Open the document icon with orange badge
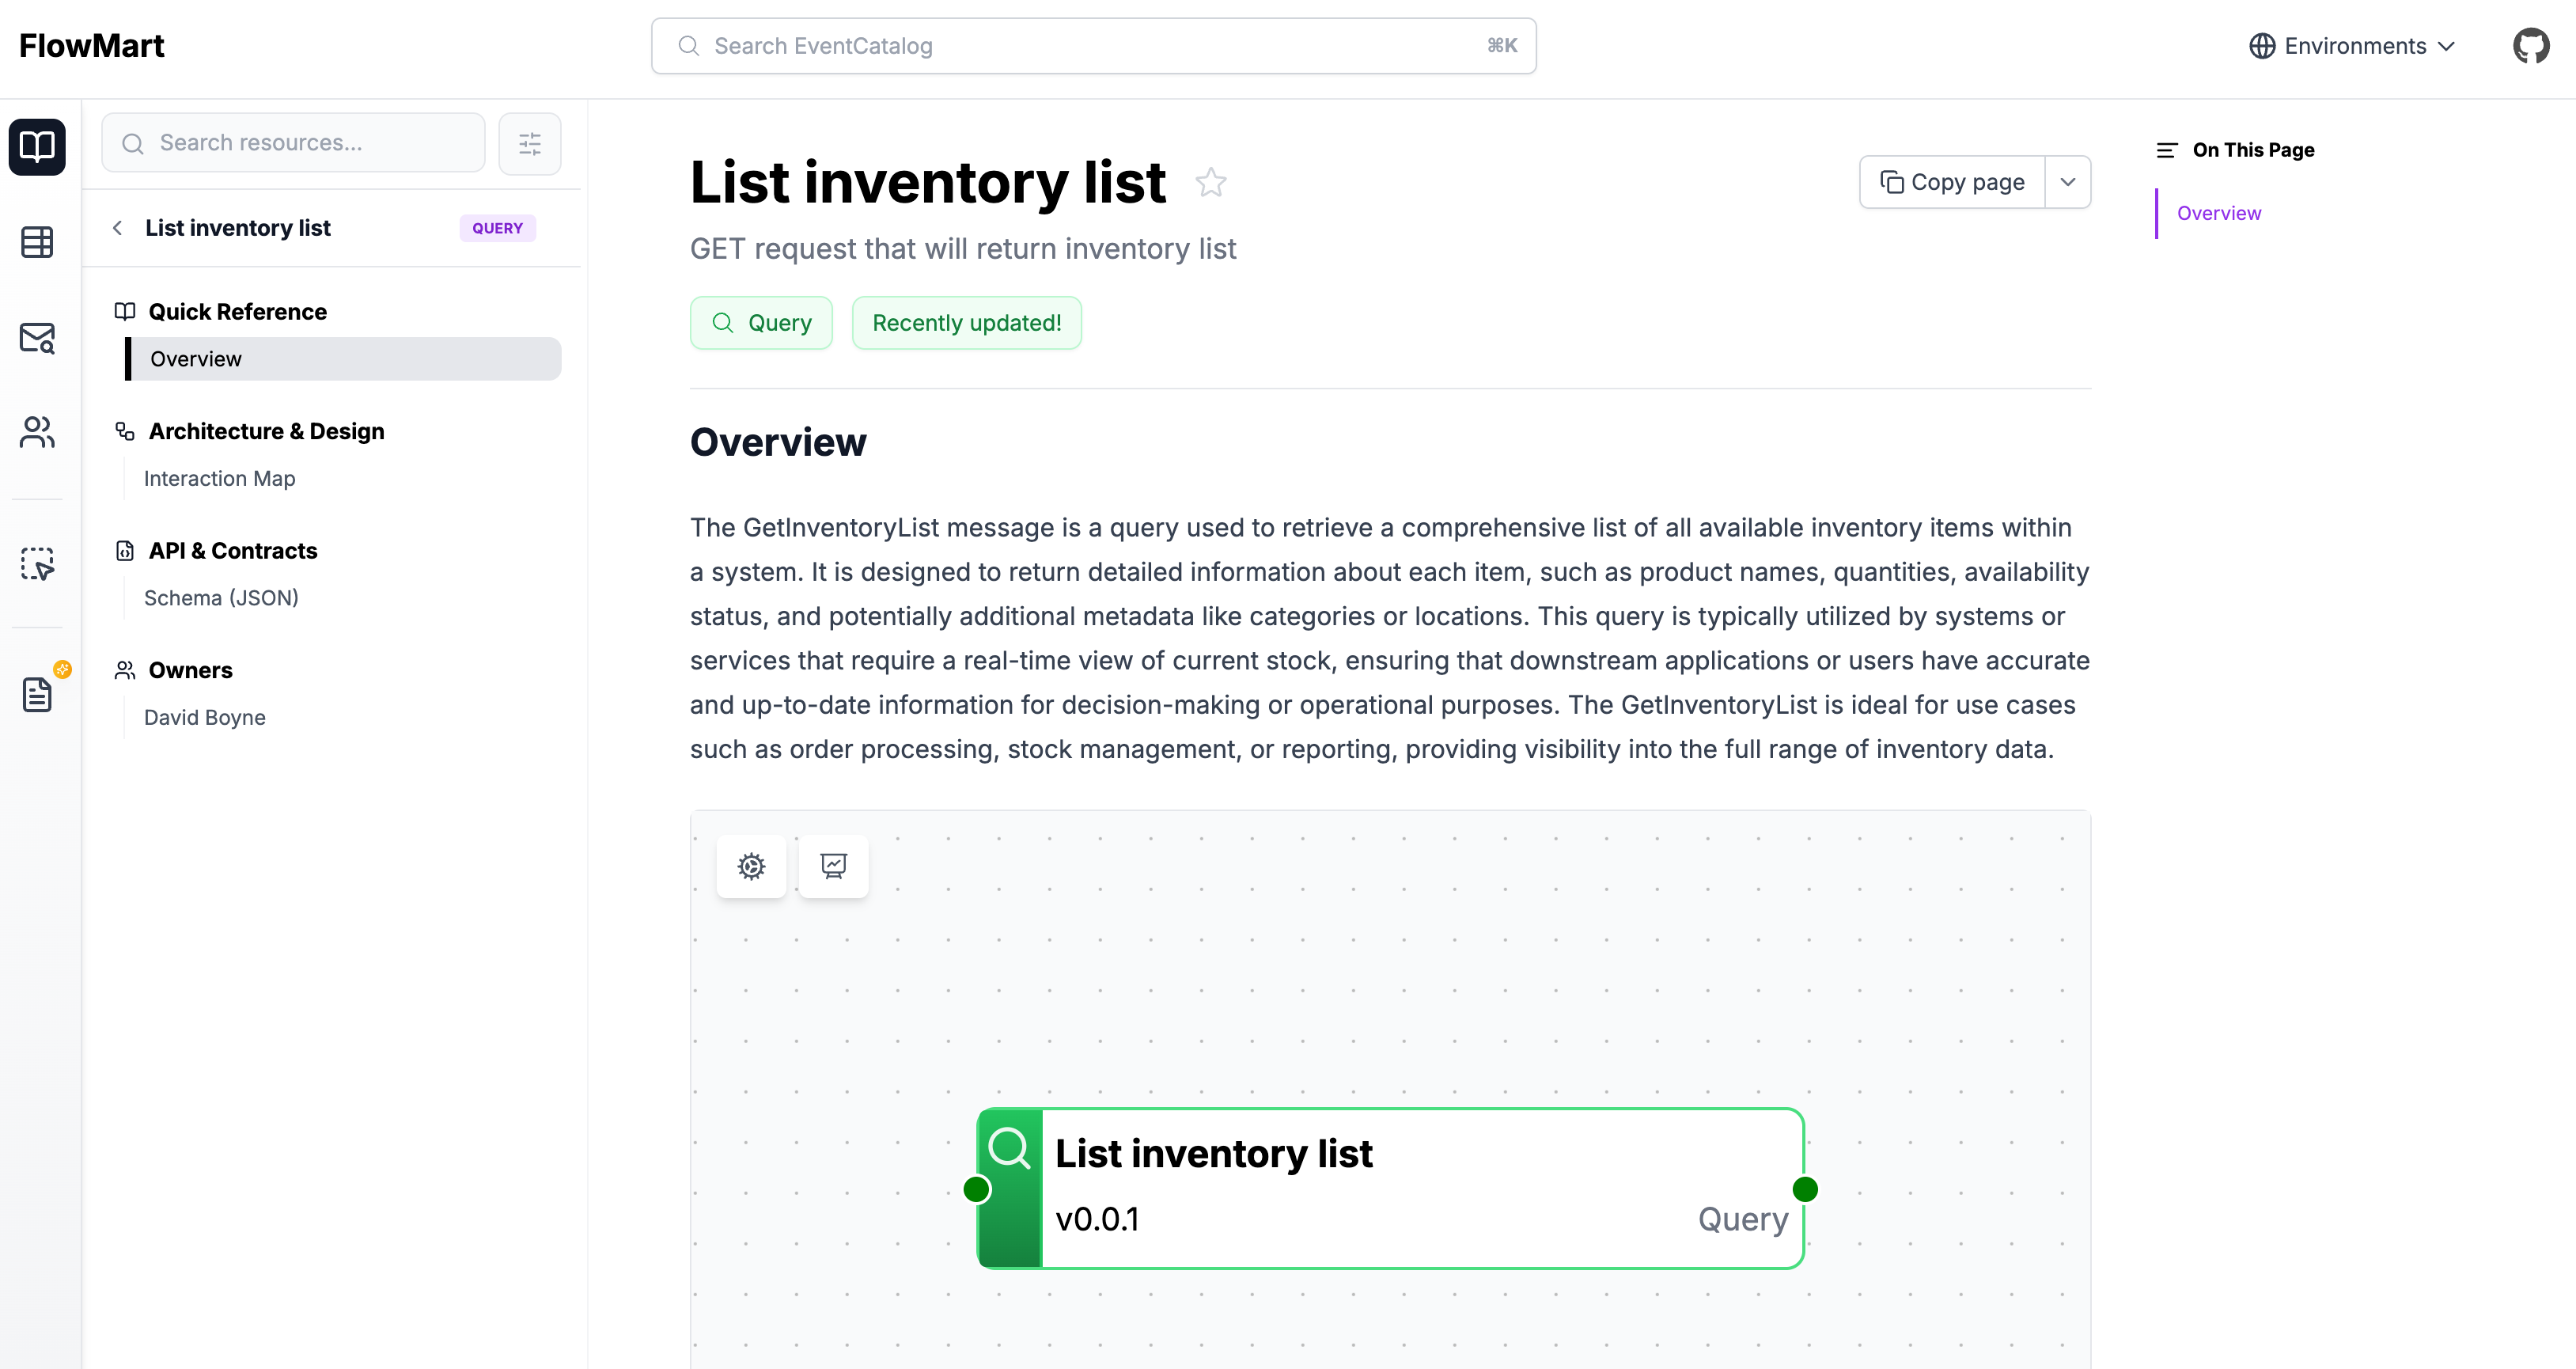The width and height of the screenshot is (2576, 1369). pyautogui.click(x=37, y=694)
